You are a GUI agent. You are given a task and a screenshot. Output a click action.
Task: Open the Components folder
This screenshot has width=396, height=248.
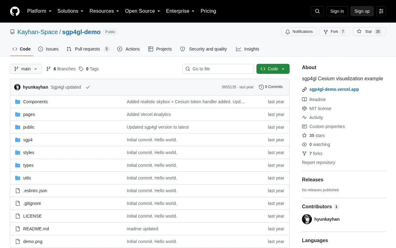(35, 102)
